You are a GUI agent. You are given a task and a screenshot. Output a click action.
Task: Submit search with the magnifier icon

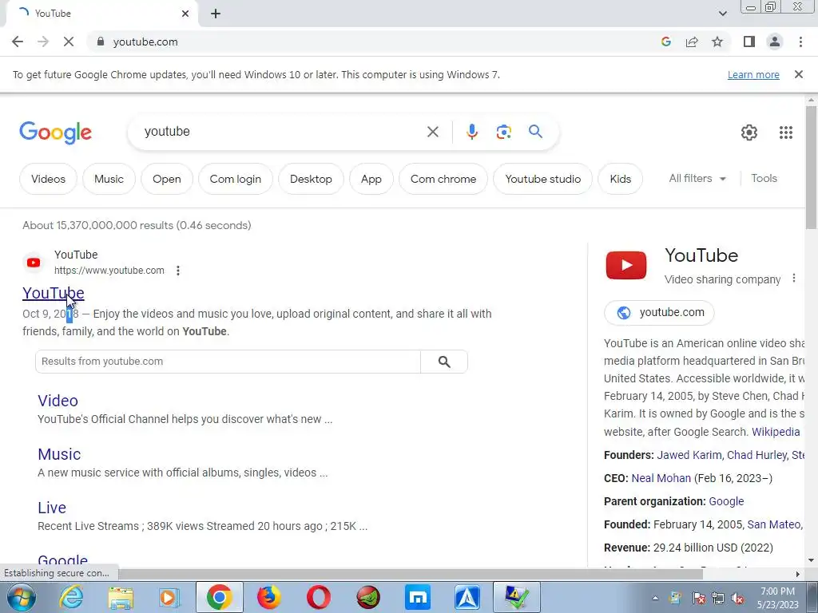[535, 132]
